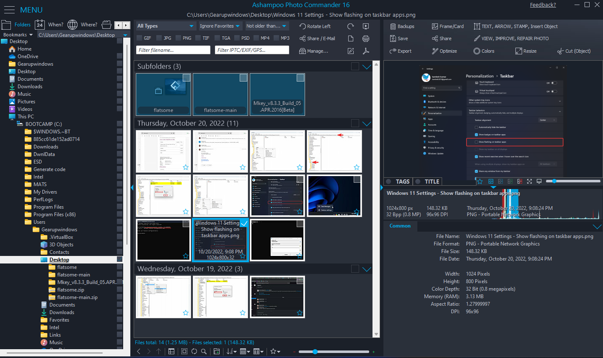Click the edit pencil-on-square icon
Viewport: 603px width, 358px height.
tap(351, 51)
